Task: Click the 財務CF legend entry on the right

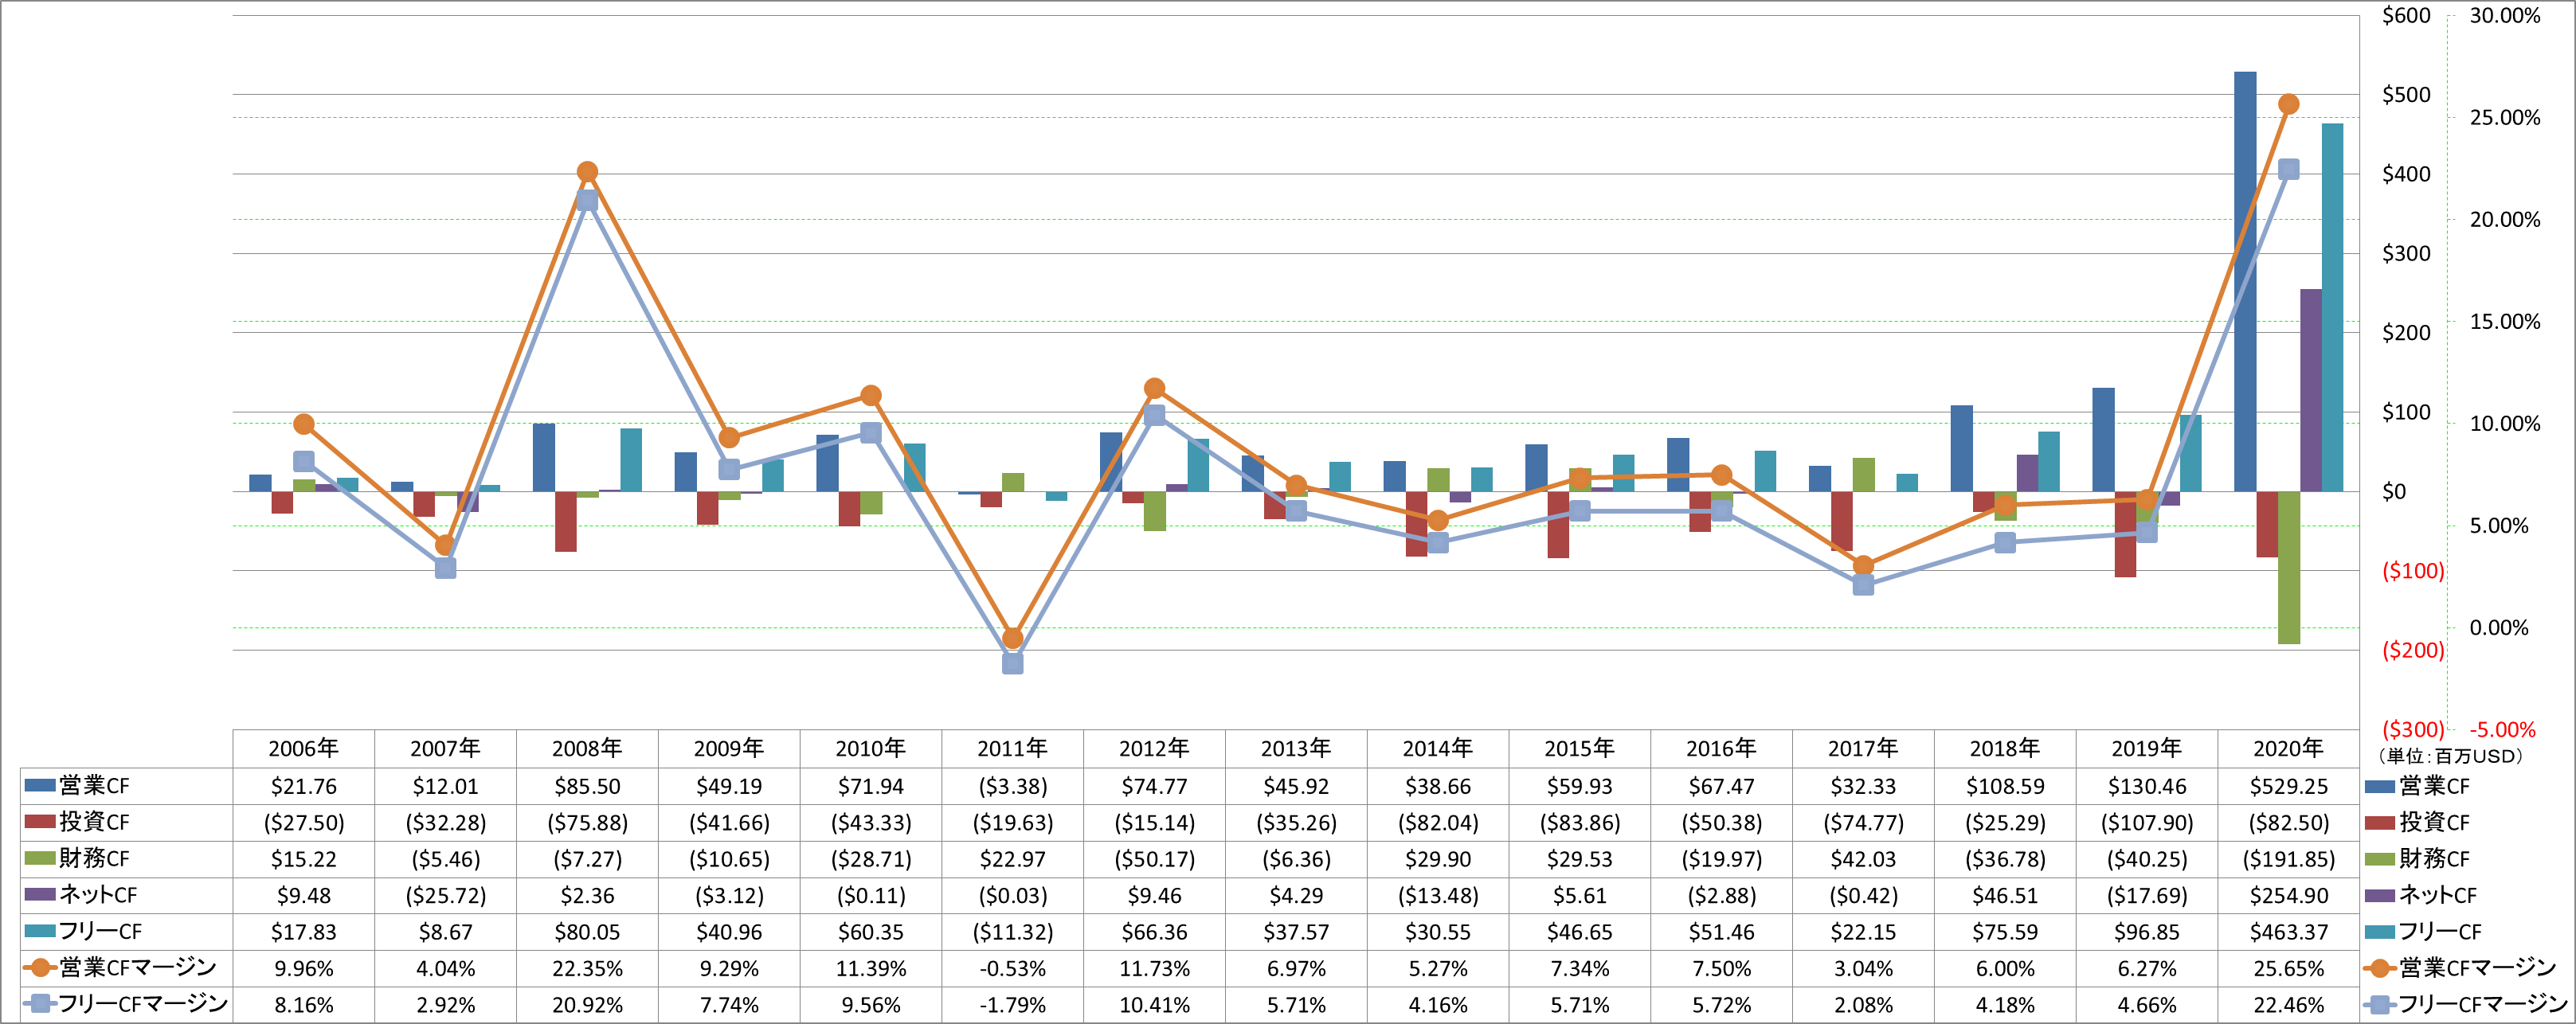Action: coord(2417,858)
